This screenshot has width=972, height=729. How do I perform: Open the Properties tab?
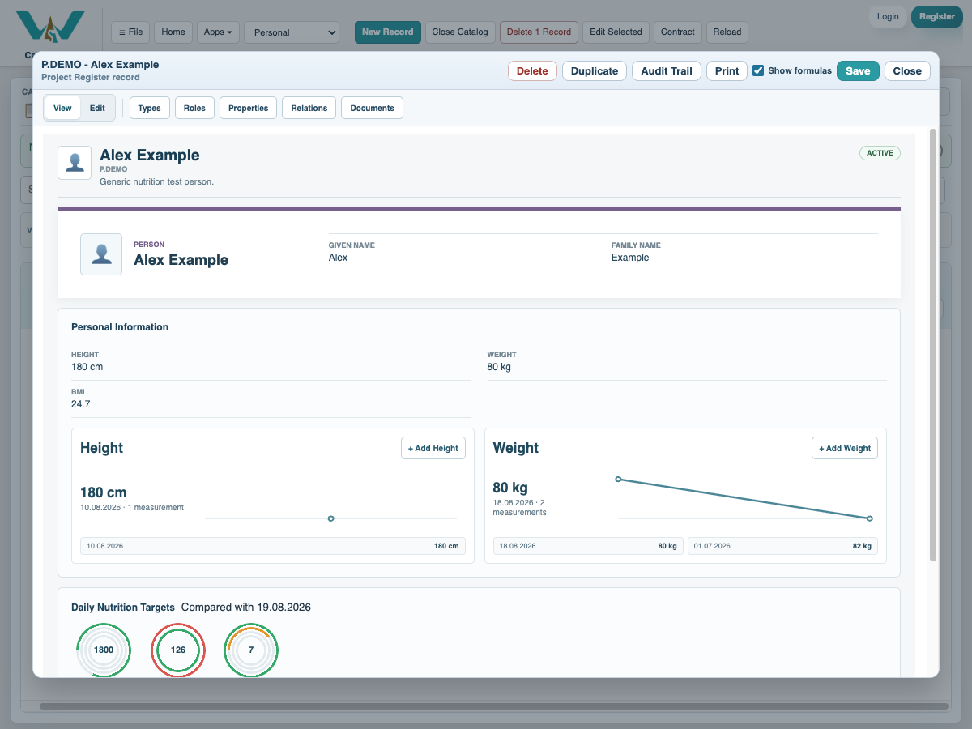click(x=249, y=108)
